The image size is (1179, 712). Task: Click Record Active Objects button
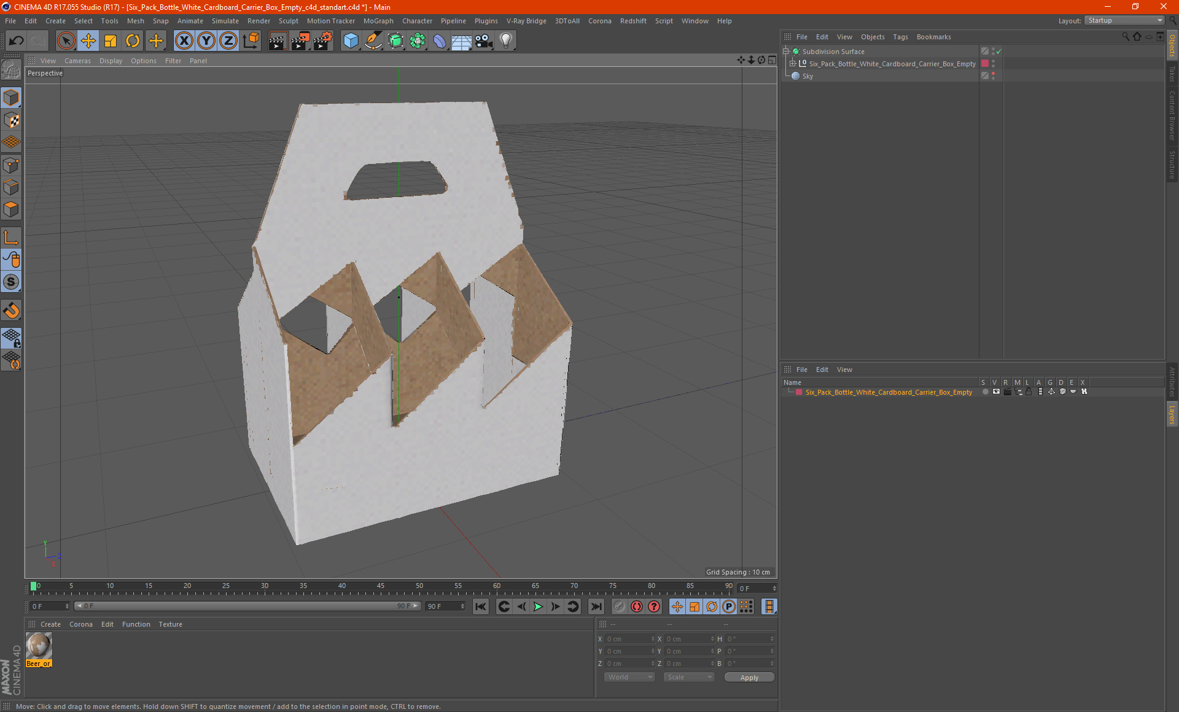[619, 606]
